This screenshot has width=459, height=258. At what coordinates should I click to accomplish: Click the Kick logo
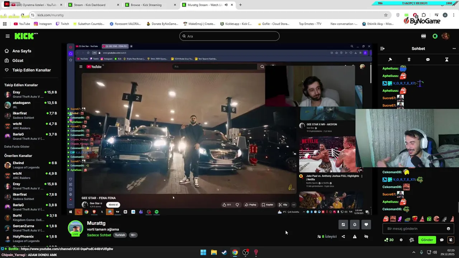point(26,36)
